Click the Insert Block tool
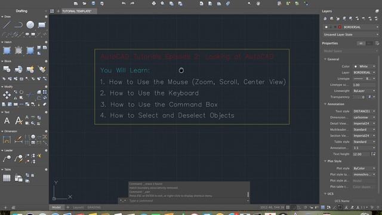The height and width of the screenshot is (215, 382). pos(7,69)
